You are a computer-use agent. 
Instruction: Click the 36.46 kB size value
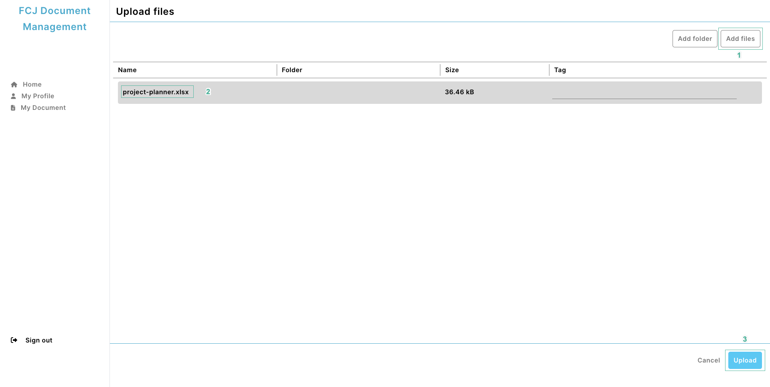[x=459, y=92]
